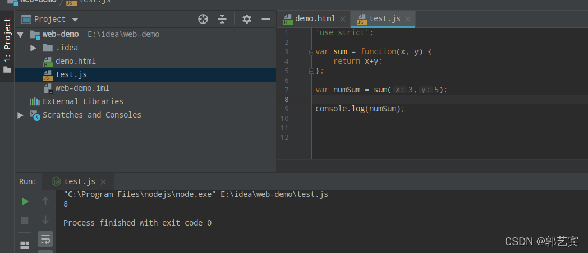Click the locate/scroll-from-source target icon
Screen dimensions: 588x253
tap(203, 19)
